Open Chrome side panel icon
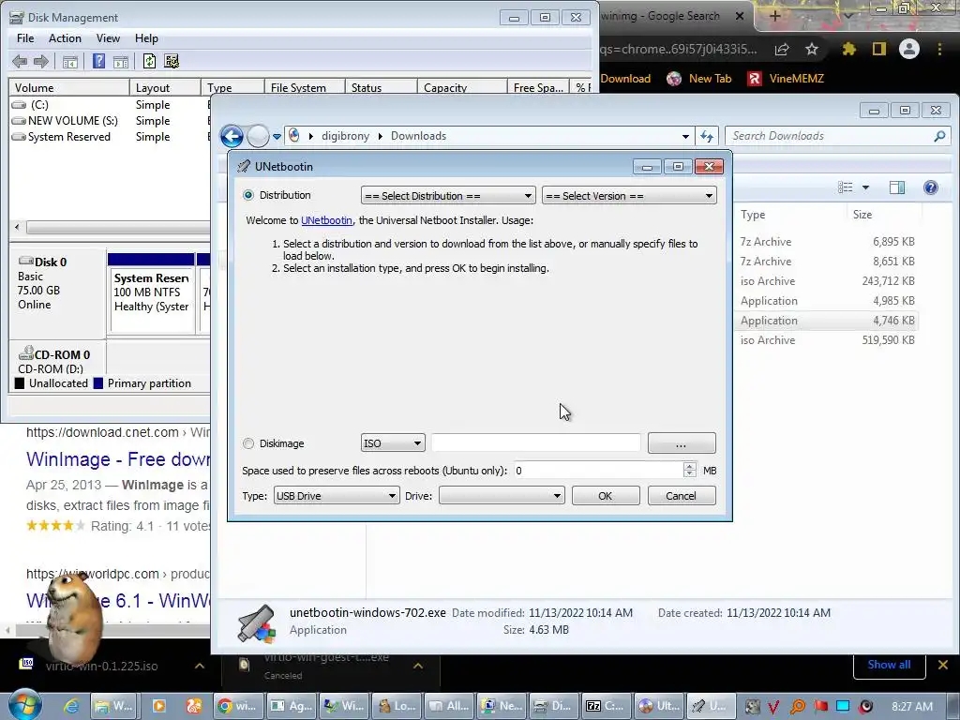This screenshot has width=960, height=720. [879, 49]
